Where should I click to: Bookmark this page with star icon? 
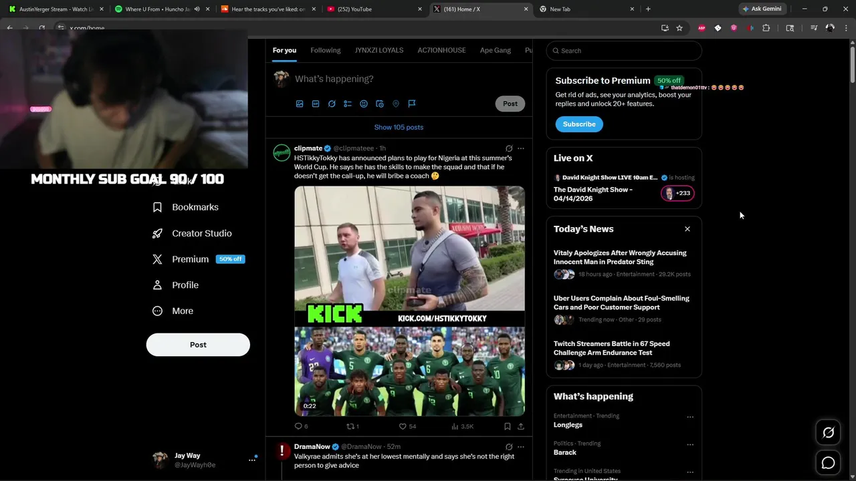(679, 28)
